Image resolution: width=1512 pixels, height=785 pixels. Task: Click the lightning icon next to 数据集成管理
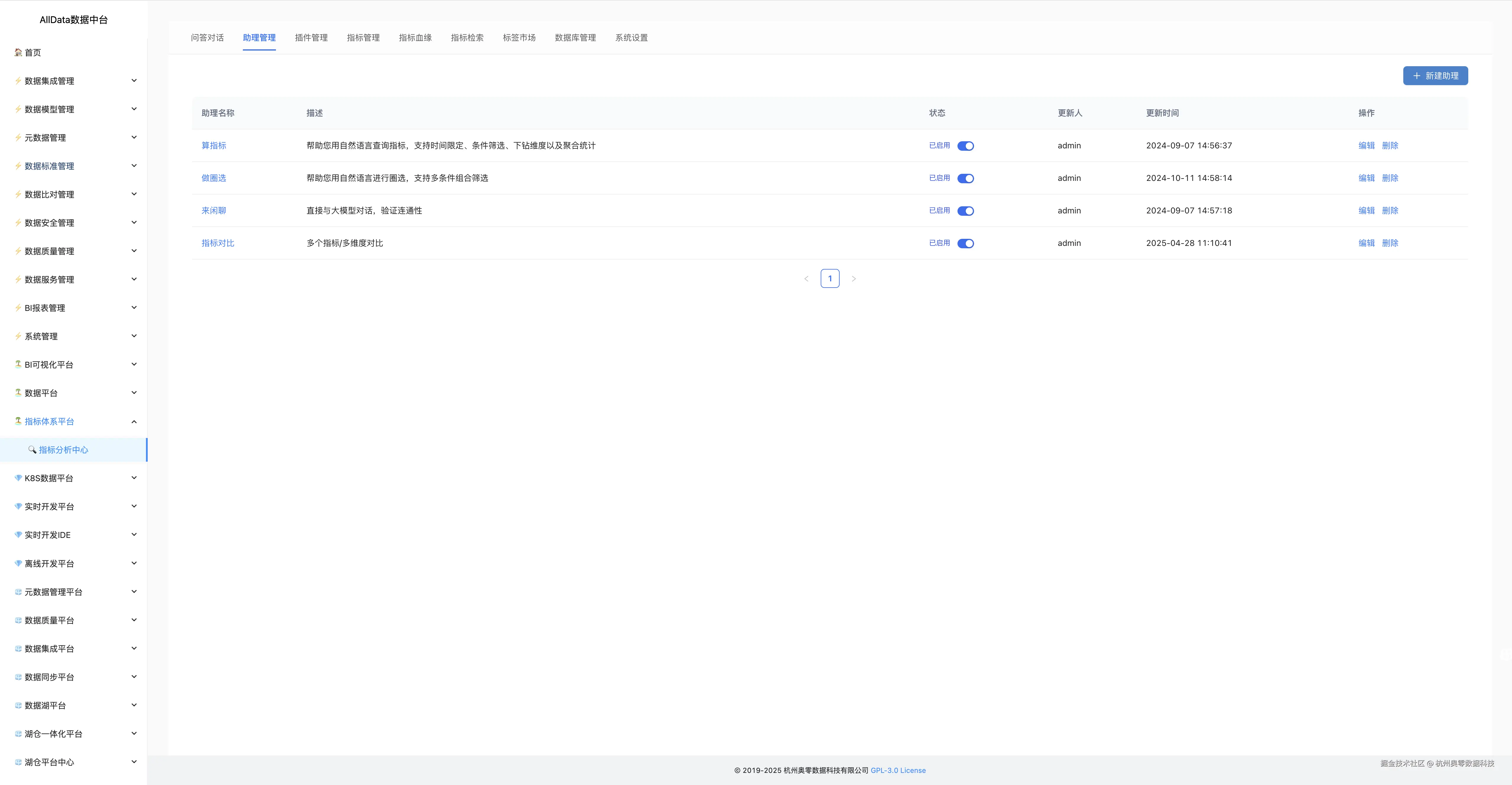(18, 80)
